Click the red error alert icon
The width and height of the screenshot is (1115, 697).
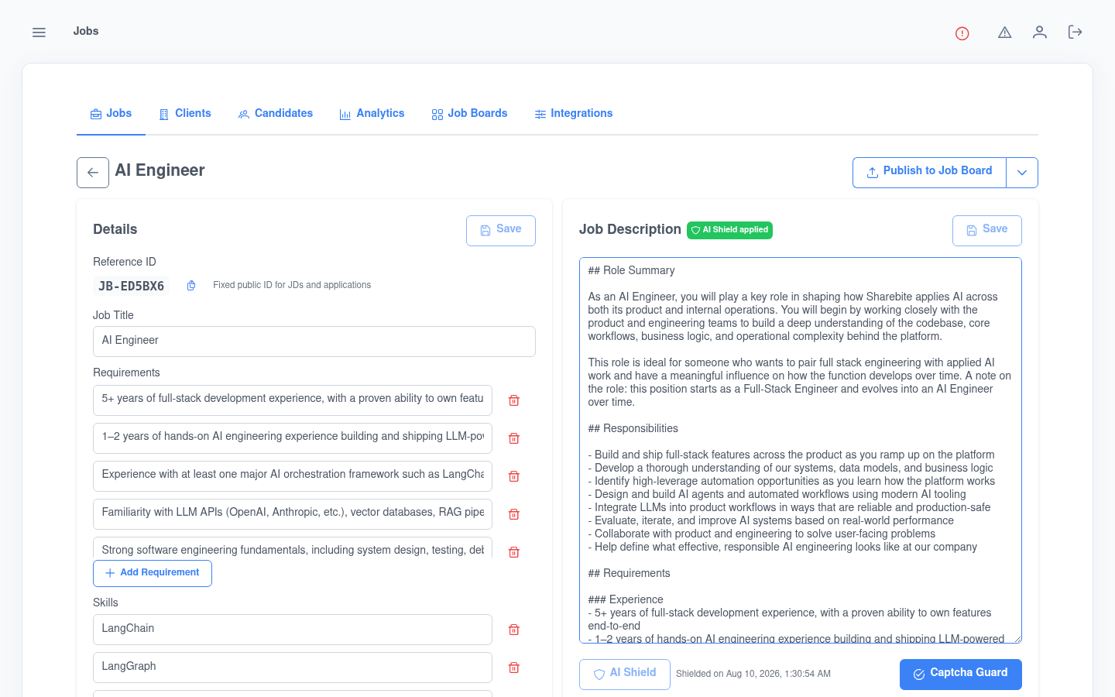(x=962, y=33)
